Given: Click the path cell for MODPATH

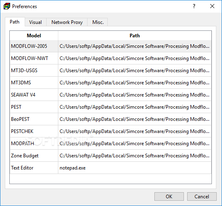Looking at the screenshot, I should 134,144.
